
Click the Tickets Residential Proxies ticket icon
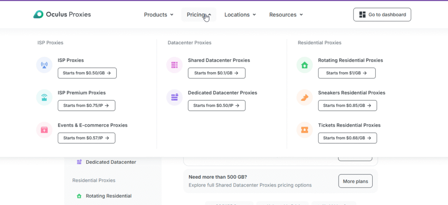(x=304, y=130)
